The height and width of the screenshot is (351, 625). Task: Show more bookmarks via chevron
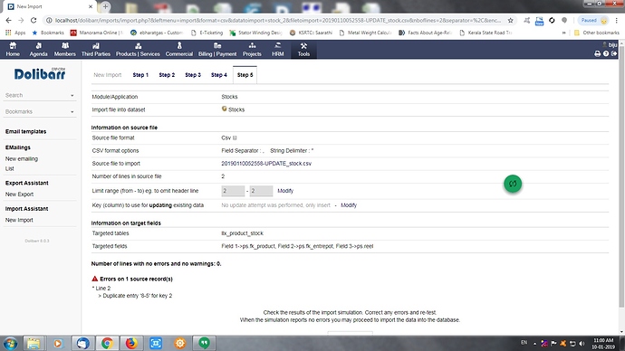pos(564,33)
